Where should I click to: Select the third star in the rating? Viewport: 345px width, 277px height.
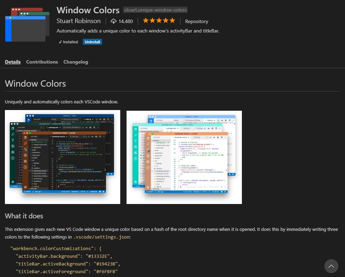click(159, 21)
